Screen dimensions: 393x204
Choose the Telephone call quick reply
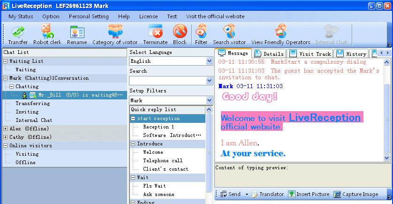tap(163, 161)
